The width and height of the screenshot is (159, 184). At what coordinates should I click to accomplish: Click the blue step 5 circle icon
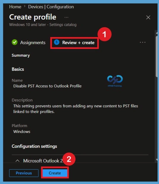[x=57, y=42]
